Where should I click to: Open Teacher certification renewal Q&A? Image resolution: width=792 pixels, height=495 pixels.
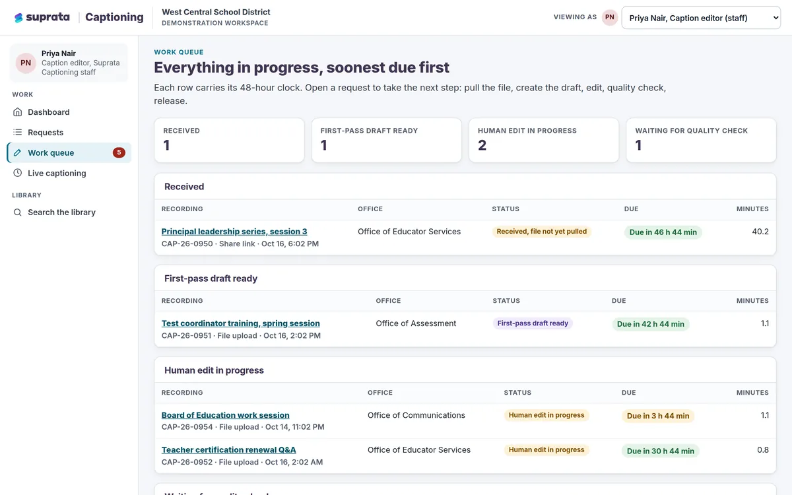[229, 450]
